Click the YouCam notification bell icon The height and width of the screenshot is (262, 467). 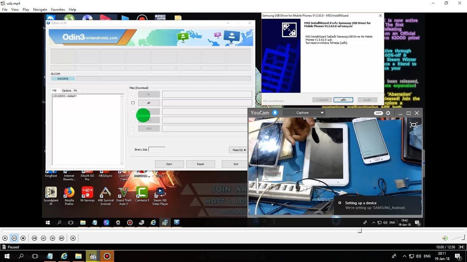pos(275,113)
